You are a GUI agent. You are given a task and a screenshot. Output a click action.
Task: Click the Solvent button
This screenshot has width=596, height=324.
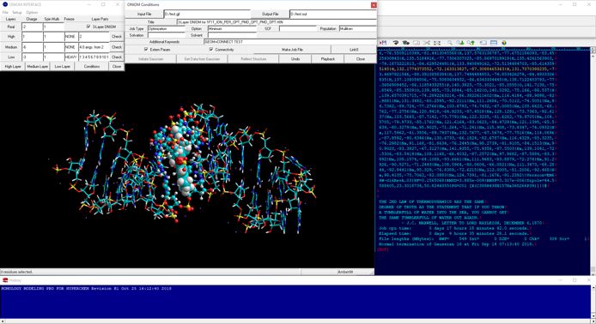(196, 35)
